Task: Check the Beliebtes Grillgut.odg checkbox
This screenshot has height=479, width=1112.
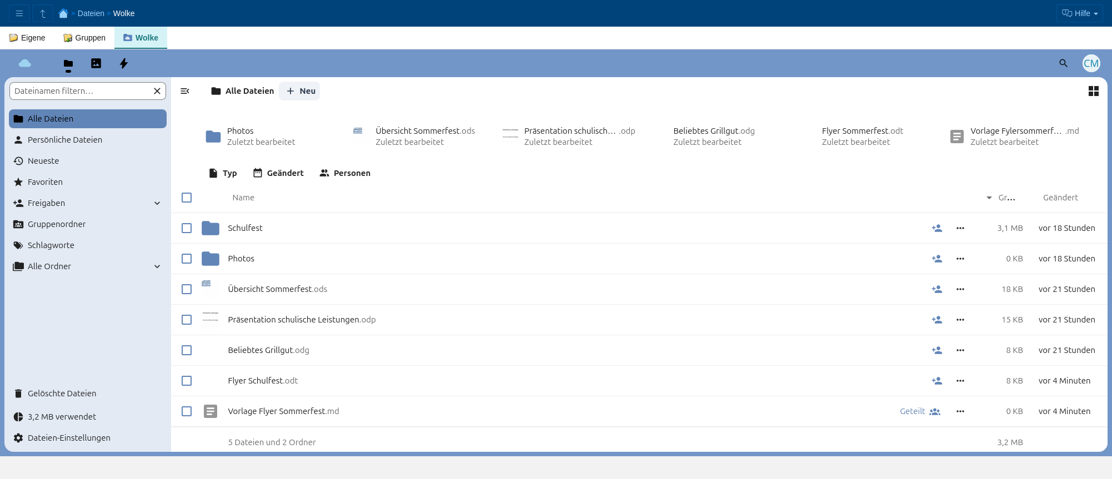Action: click(187, 350)
